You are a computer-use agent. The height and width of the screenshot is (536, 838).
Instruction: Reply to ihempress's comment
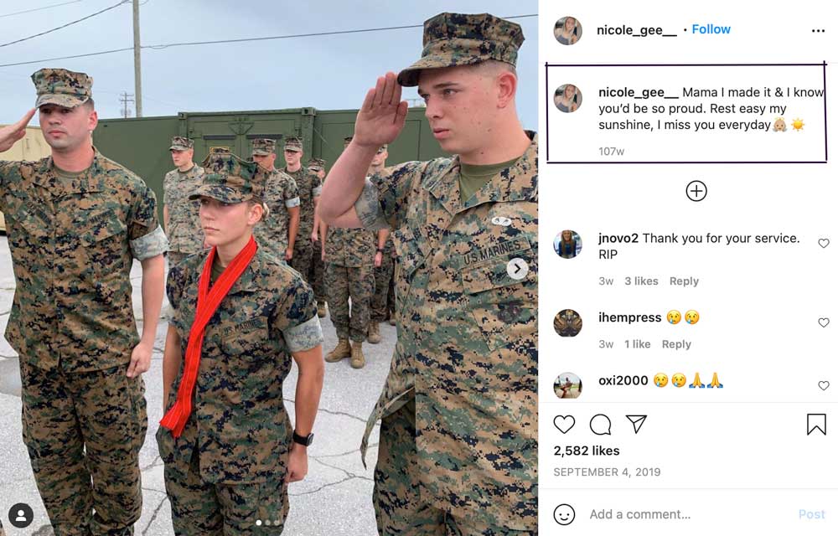(x=676, y=344)
